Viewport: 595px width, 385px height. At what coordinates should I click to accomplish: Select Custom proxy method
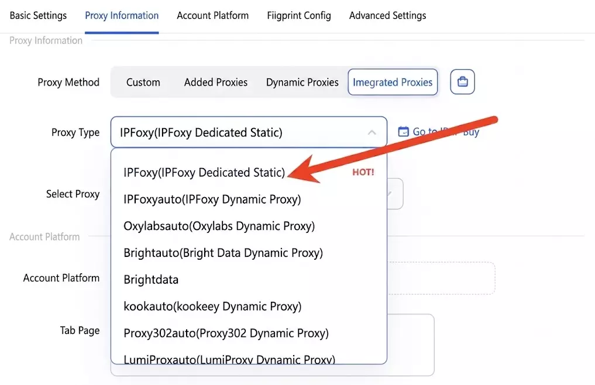(143, 82)
